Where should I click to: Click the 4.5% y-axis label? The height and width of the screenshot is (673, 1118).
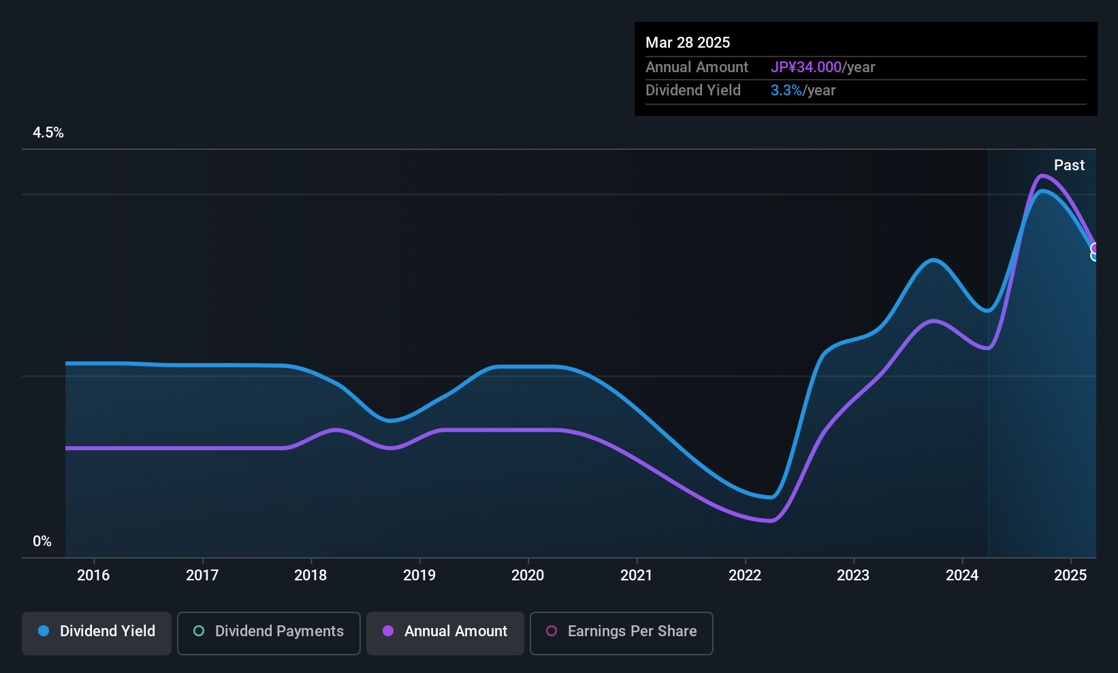[48, 133]
